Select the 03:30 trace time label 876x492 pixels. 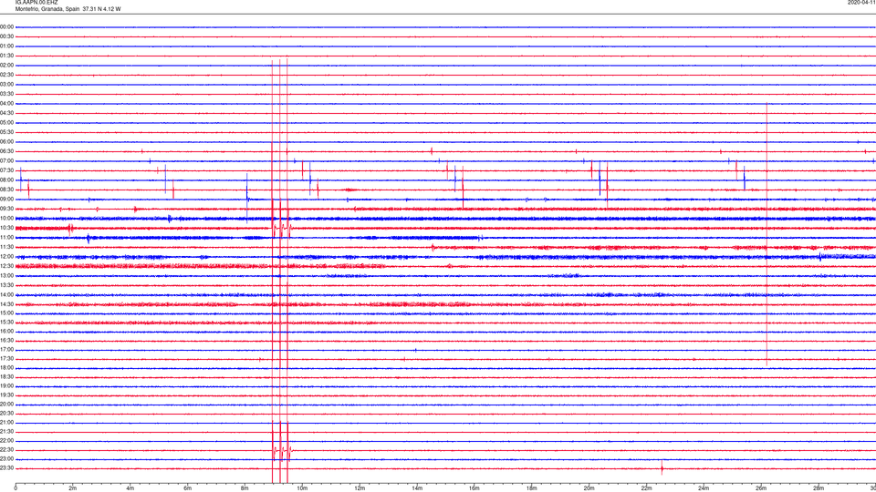pyautogui.click(x=6, y=94)
